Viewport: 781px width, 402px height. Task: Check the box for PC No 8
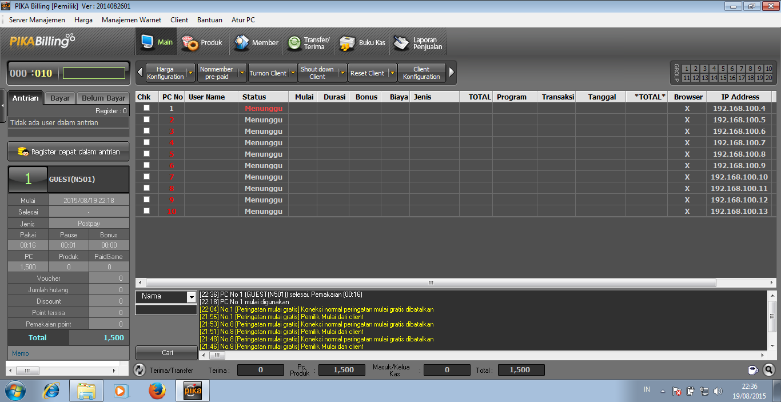point(146,188)
